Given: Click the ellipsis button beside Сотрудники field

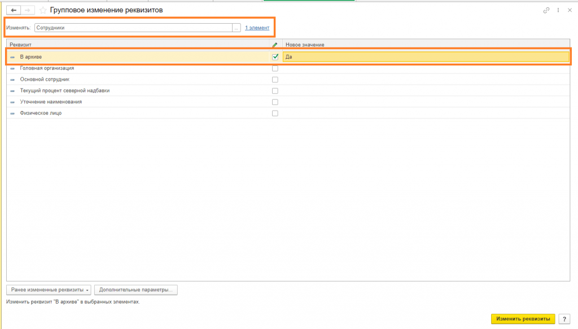Looking at the screenshot, I should (237, 27).
